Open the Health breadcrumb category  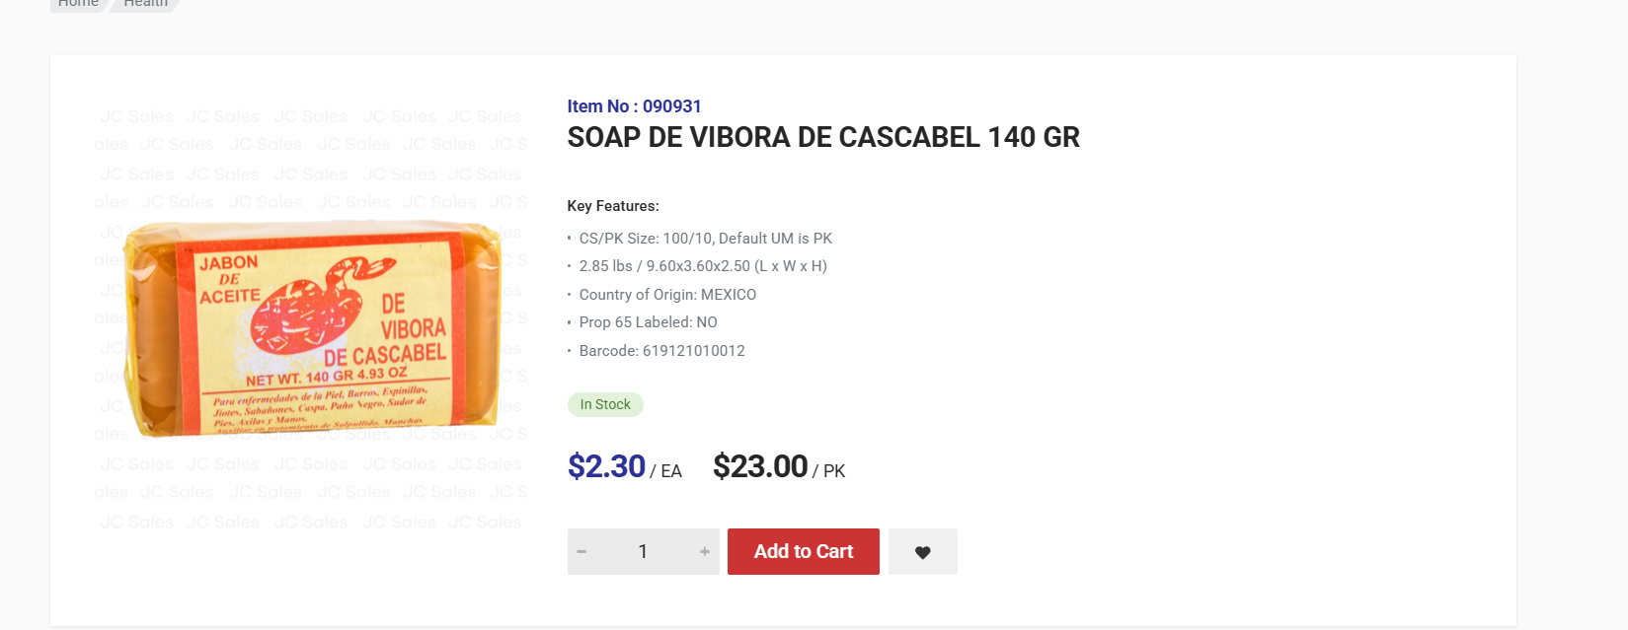pos(146,4)
